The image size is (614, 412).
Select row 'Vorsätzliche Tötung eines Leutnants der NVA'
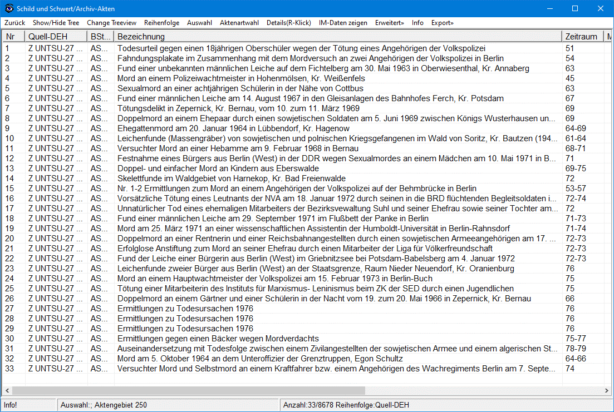pyautogui.click(x=306, y=198)
